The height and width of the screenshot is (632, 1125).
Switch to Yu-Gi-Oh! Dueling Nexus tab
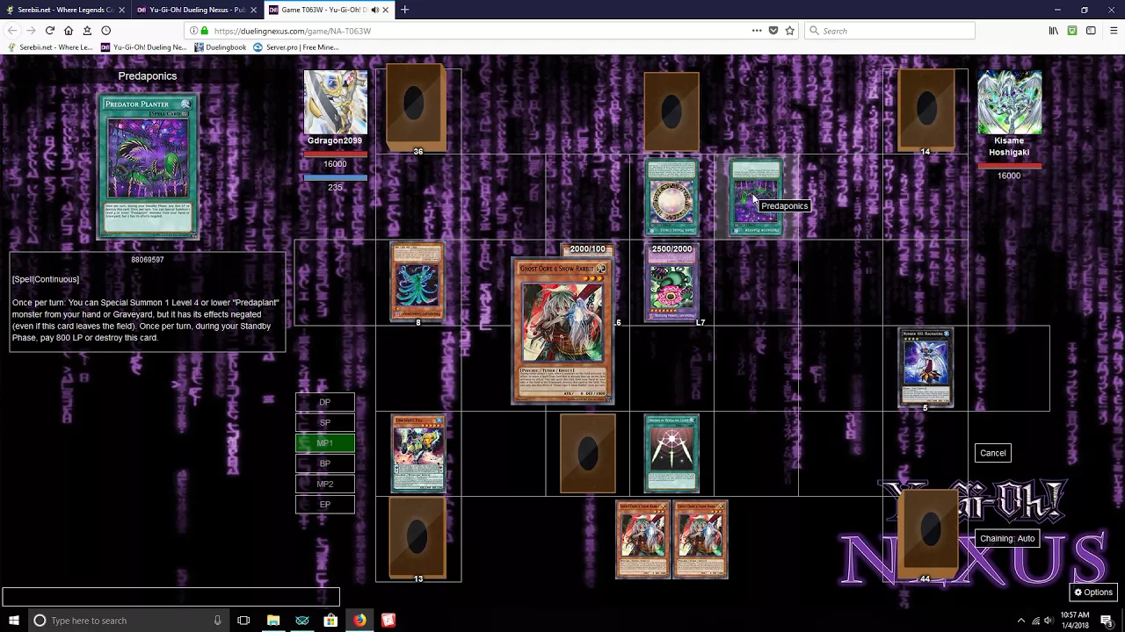coord(197,10)
